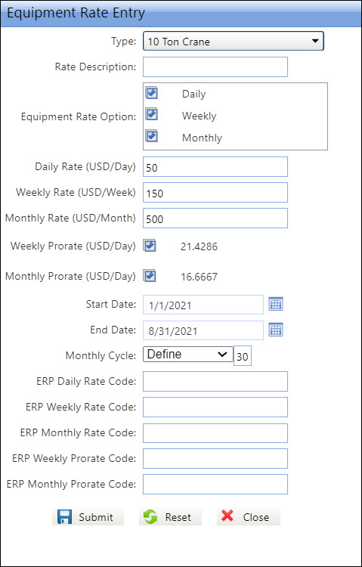Viewport: 362px width, 567px height.
Task: Click the green Reset arrows icon
Action: coord(150,517)
